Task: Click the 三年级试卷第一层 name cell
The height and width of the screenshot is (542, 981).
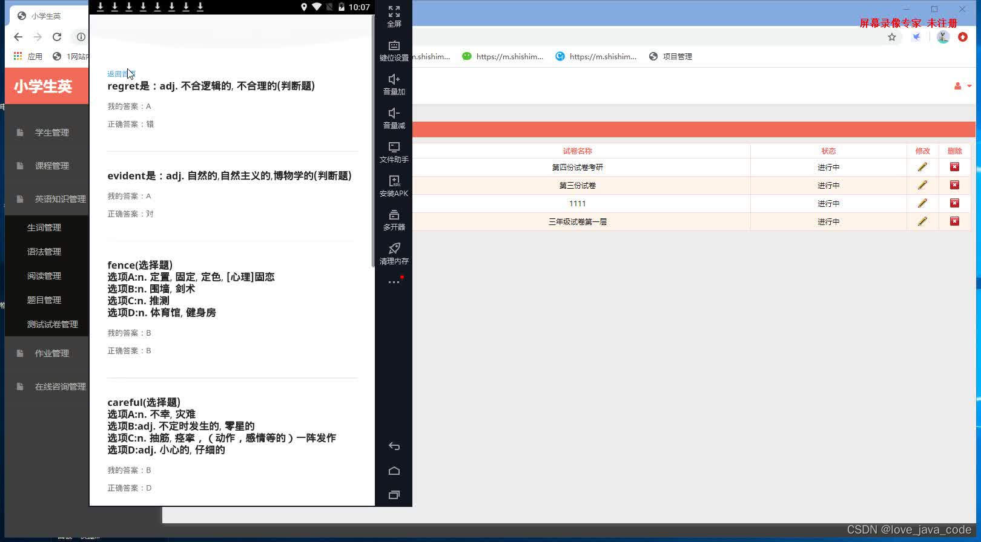Action: click(x=578, y=221)
